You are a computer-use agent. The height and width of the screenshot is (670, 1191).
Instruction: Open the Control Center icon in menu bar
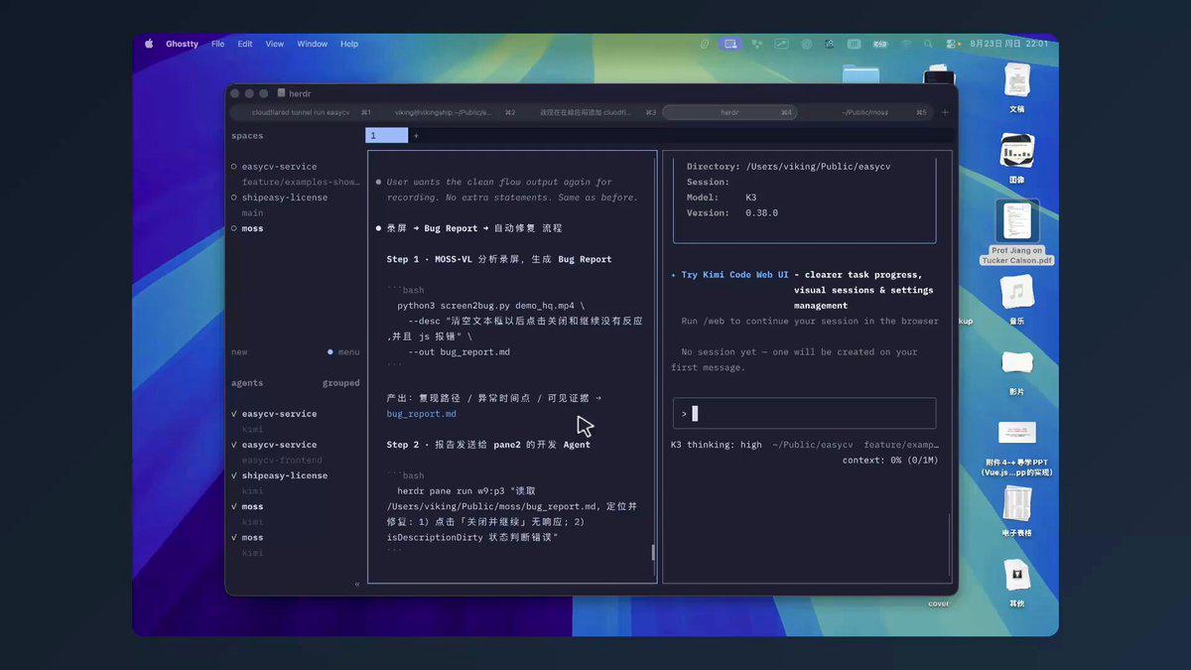click(x=952, y=44)
